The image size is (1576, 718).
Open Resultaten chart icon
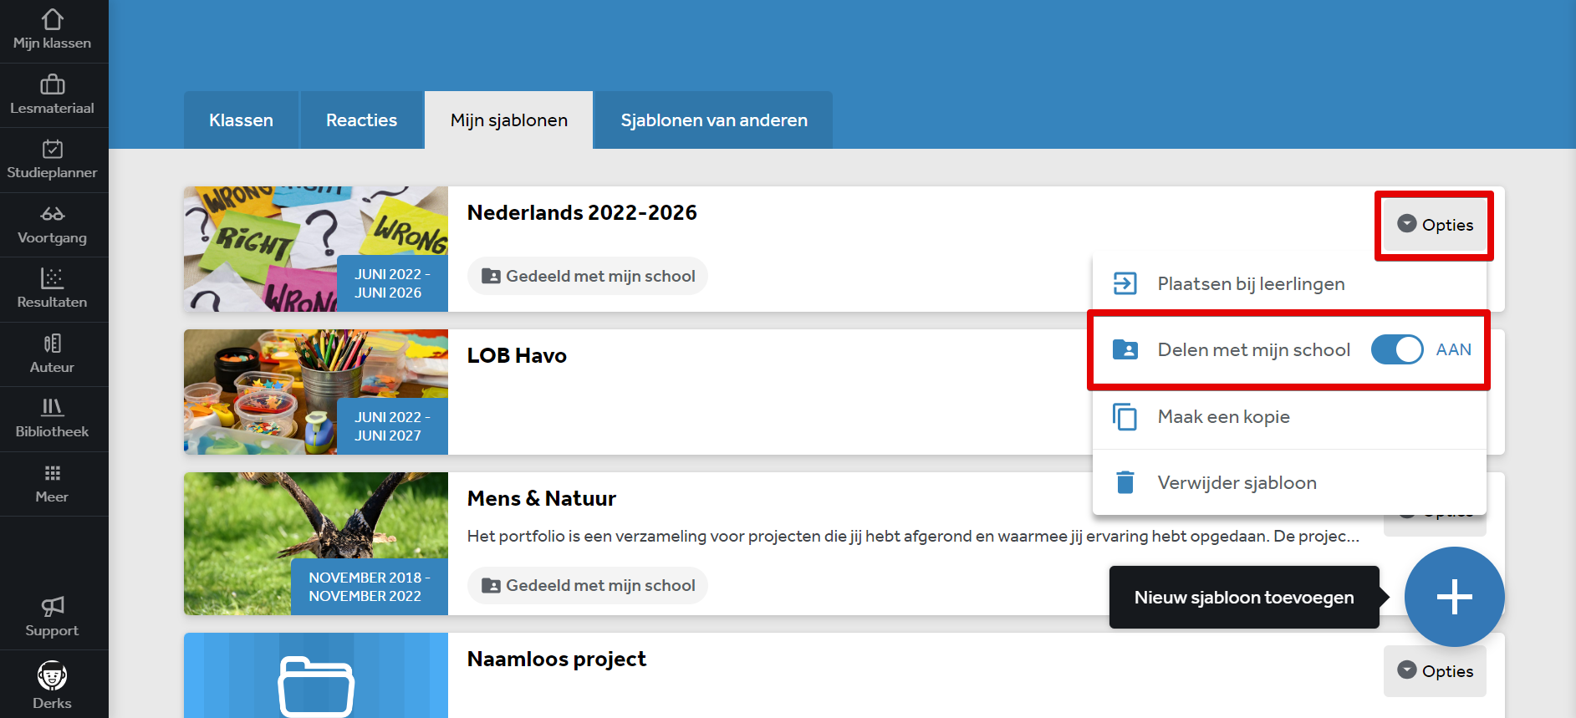click(53, 278)
